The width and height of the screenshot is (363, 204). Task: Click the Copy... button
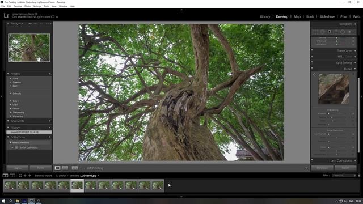coord(18,168)
